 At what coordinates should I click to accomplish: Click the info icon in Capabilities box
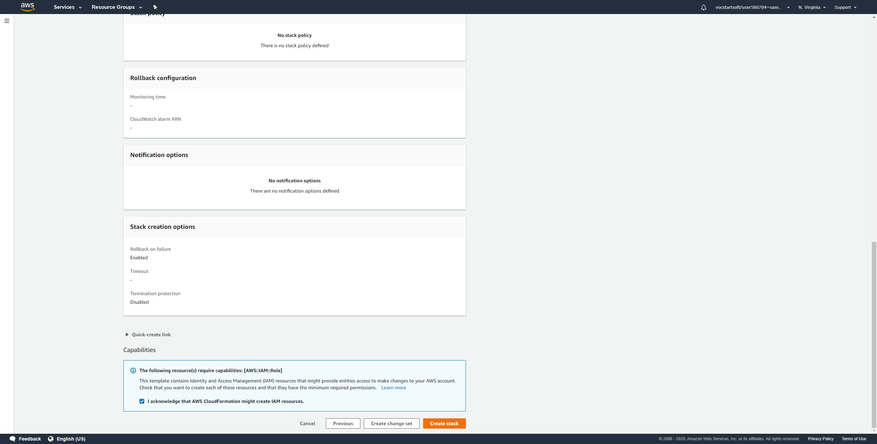tap(133, 370)
